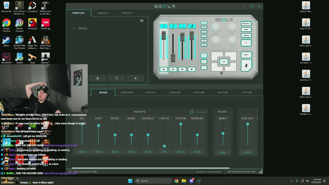329x185 pixels.
Task: Select sampler bank C button
Action: point(204,68)
